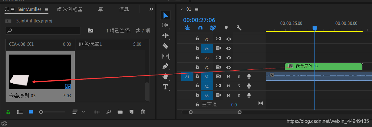Mute track A1 with M button

pos(229,77)
